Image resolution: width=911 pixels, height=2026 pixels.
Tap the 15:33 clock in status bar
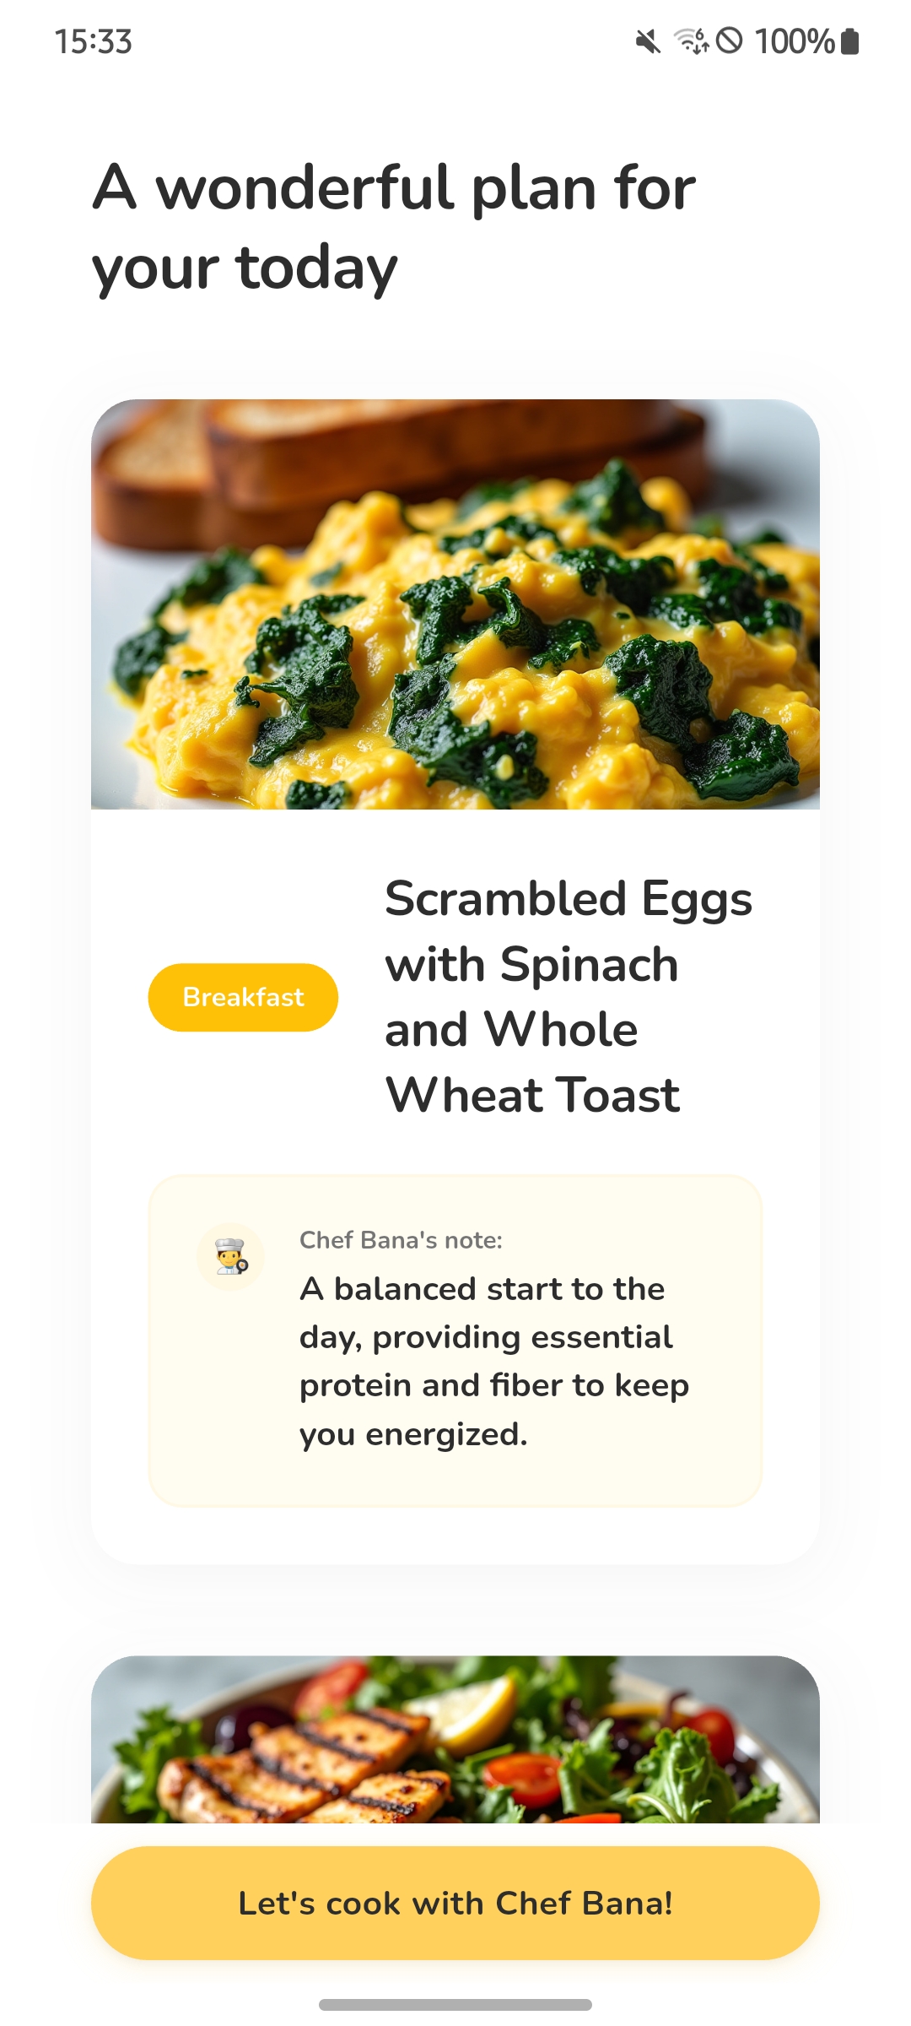(94, 41)
